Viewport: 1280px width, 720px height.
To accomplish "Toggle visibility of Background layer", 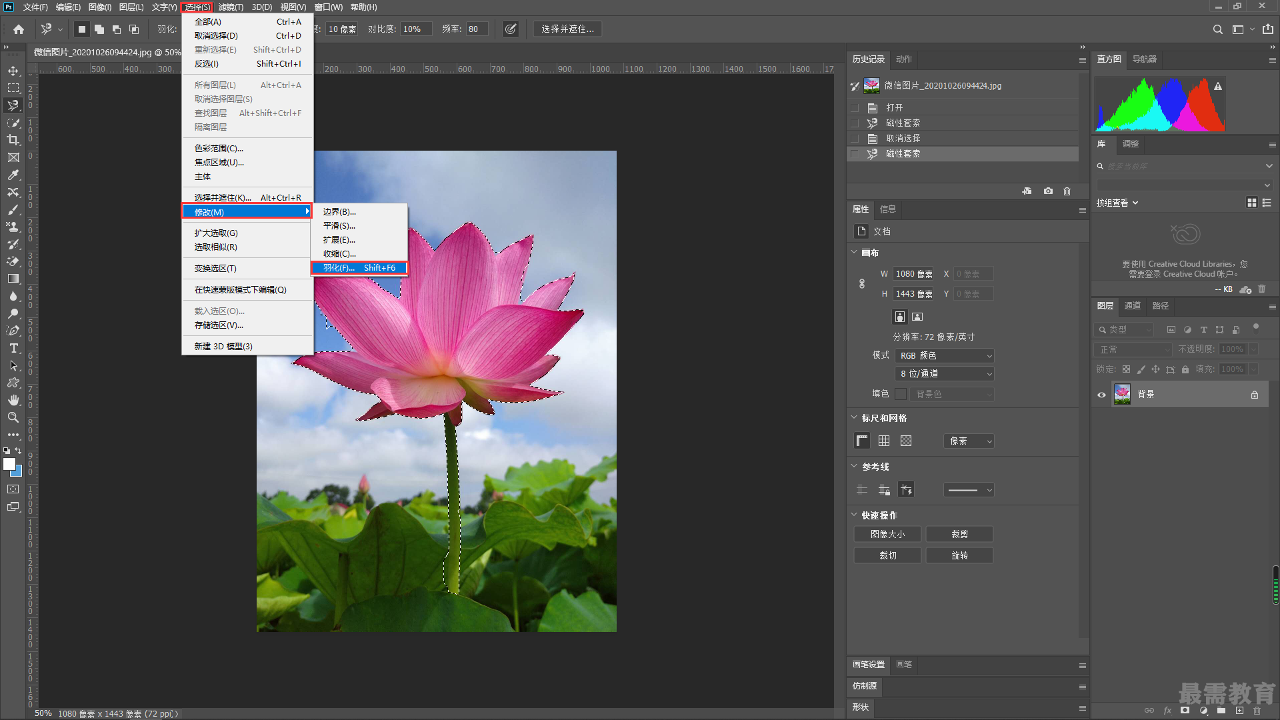I will pyautogui.click(x=1101, y=395).
